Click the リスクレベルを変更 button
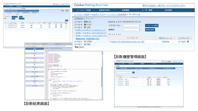 [151, 26]
